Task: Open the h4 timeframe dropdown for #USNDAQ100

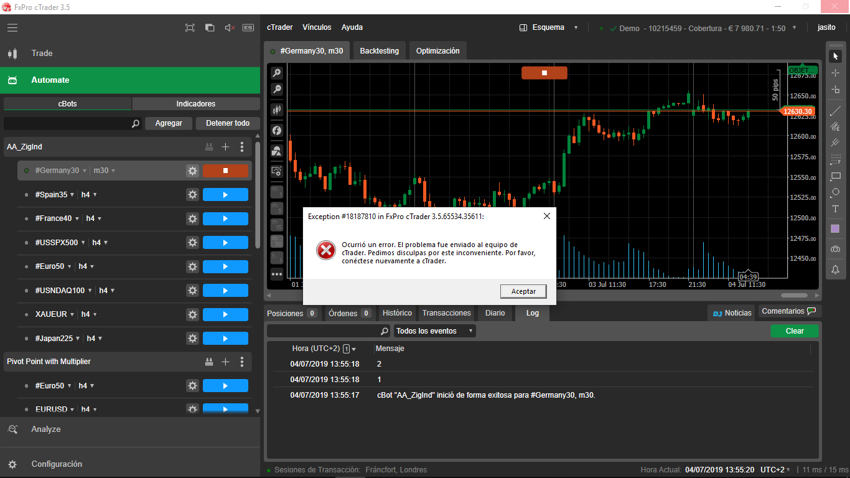Action: point(113,291)
